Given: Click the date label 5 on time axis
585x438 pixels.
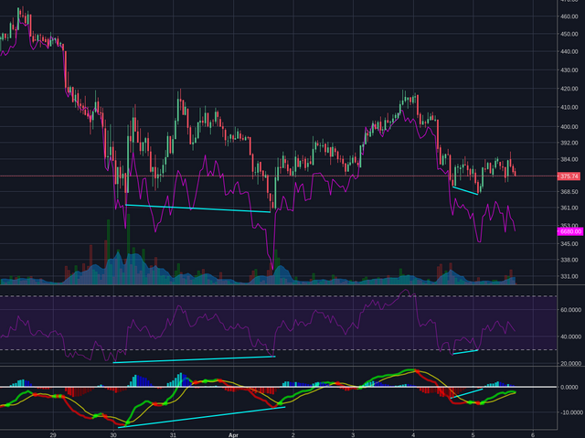Looking at the screenshot, I should click(473, 435).
